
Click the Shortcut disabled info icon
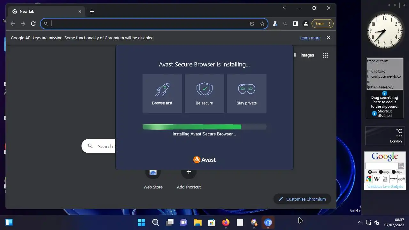click(x=374, y=113)
